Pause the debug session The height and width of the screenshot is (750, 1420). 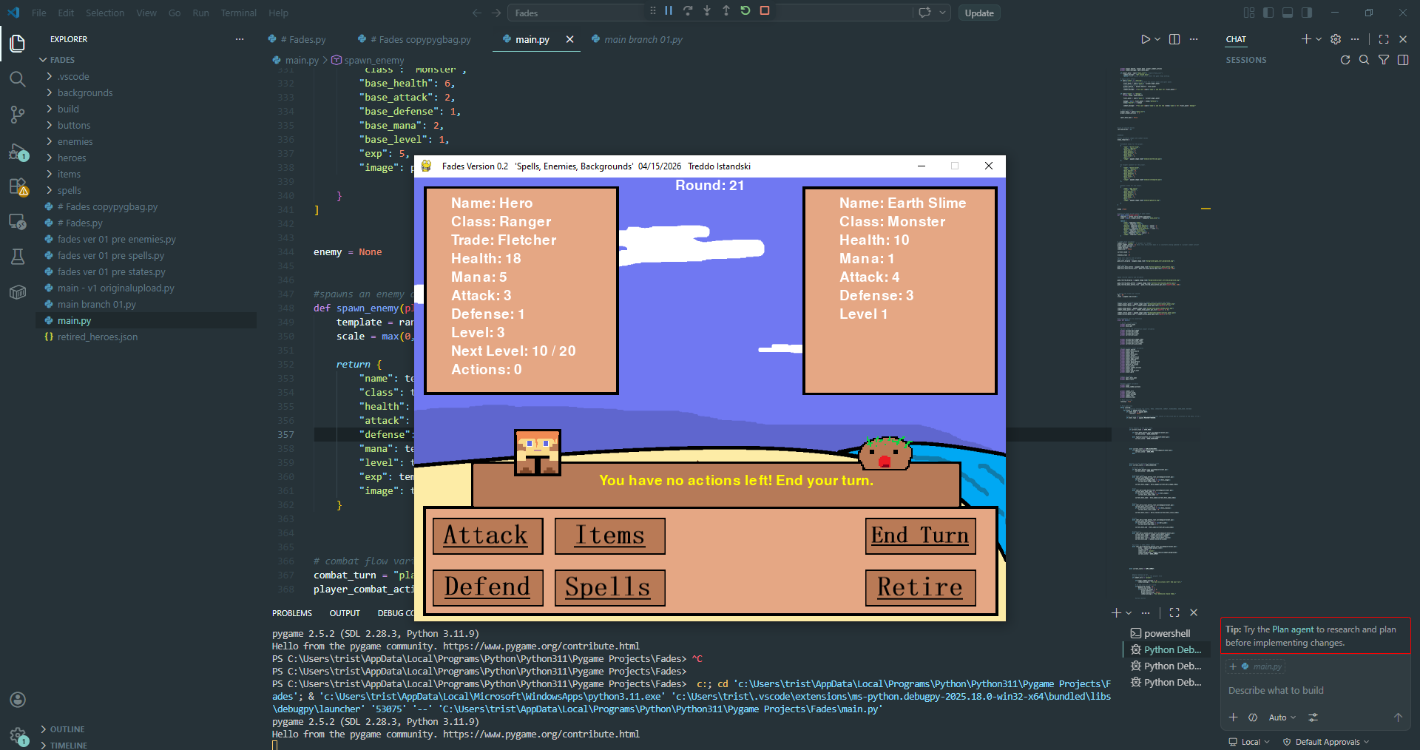[x=669, y=11]
